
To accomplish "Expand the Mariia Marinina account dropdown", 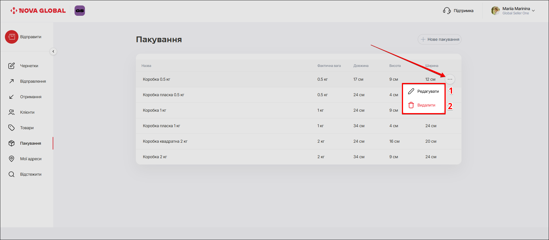I will click(533, 11).
